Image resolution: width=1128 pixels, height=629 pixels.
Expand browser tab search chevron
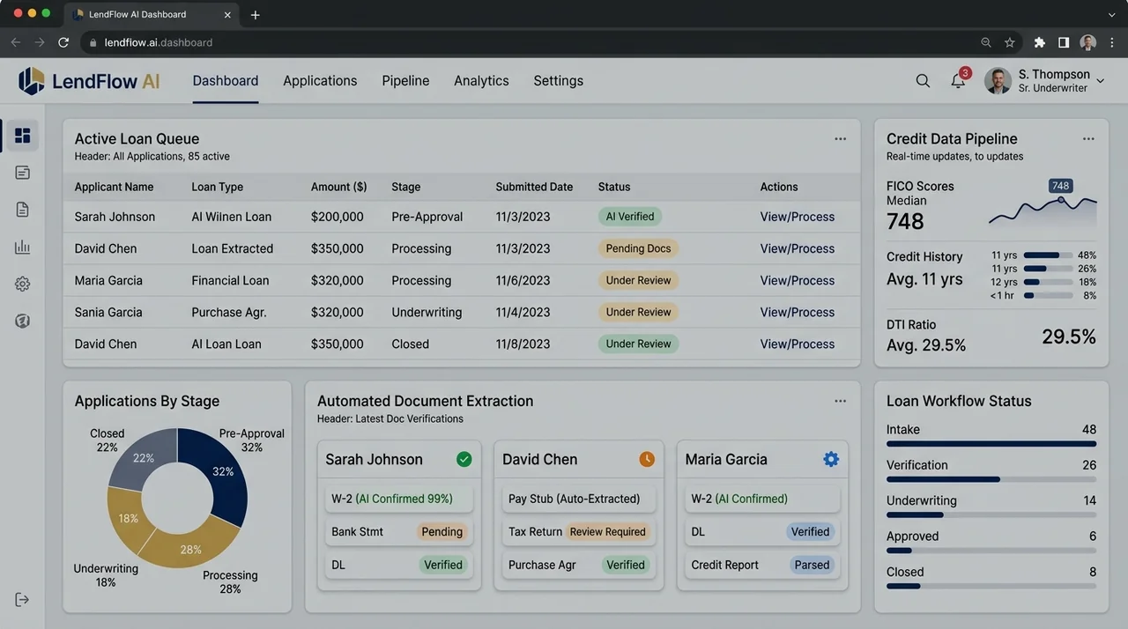1111,15
